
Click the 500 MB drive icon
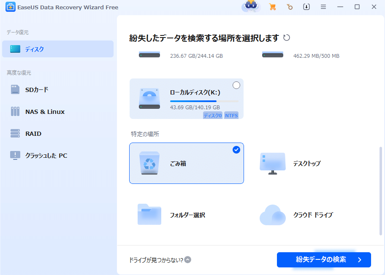(x=273, y=54)
